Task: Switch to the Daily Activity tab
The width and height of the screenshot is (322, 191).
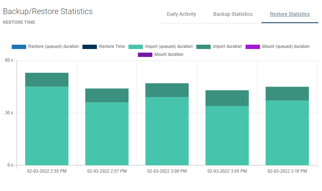Action: tap(181, 14)
